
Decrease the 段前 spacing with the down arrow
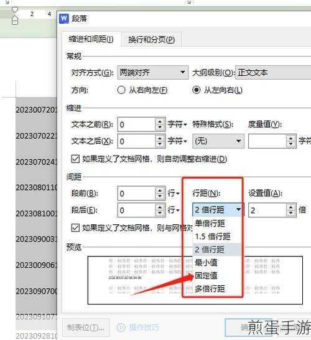click(160, 196)
